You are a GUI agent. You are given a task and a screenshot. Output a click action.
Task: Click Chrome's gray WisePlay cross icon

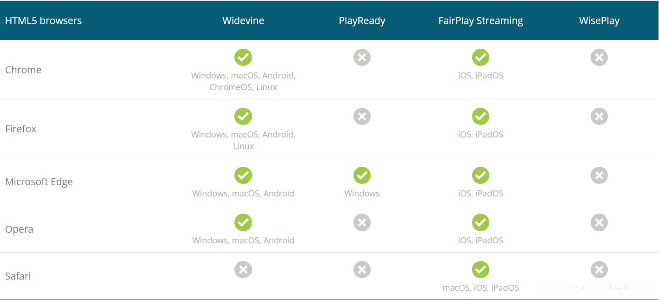pos(599,58)
